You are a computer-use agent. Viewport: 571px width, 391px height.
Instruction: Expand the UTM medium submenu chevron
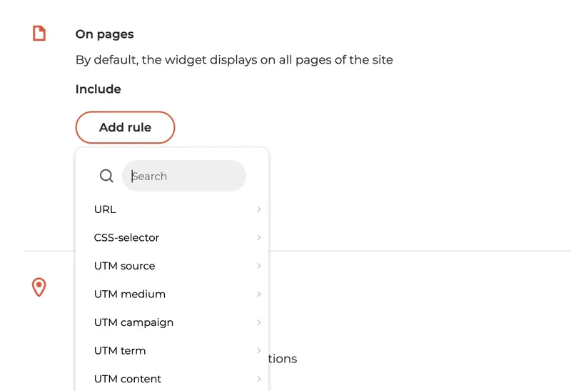point(259,294)
